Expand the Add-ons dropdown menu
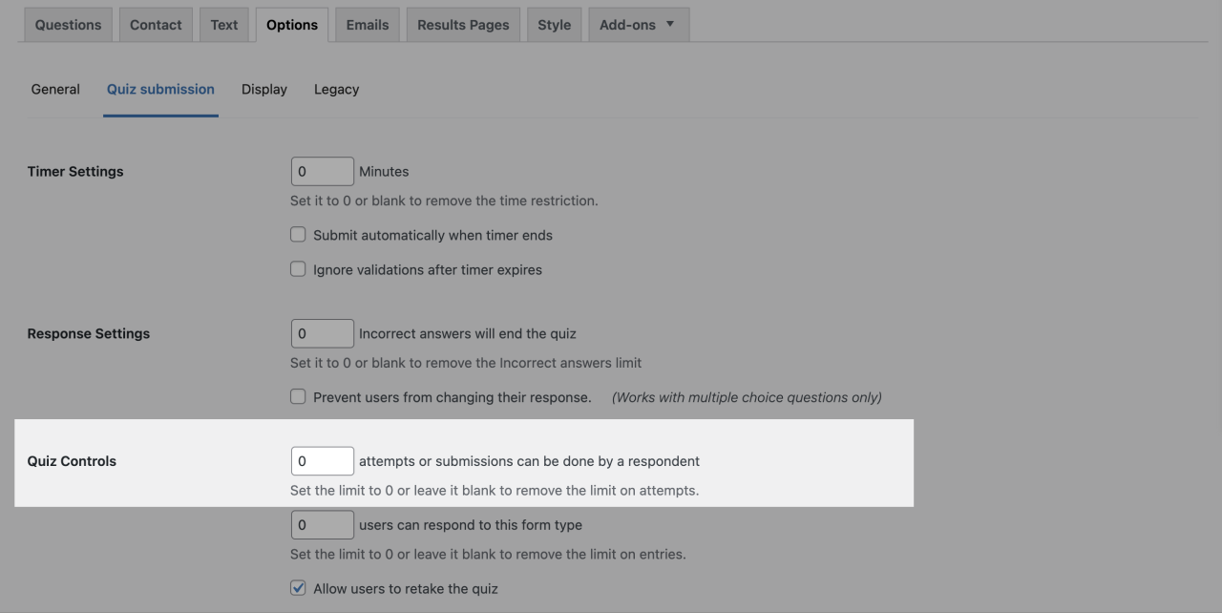The width and height of the screenshot is (1222, 613). point(638,24)
